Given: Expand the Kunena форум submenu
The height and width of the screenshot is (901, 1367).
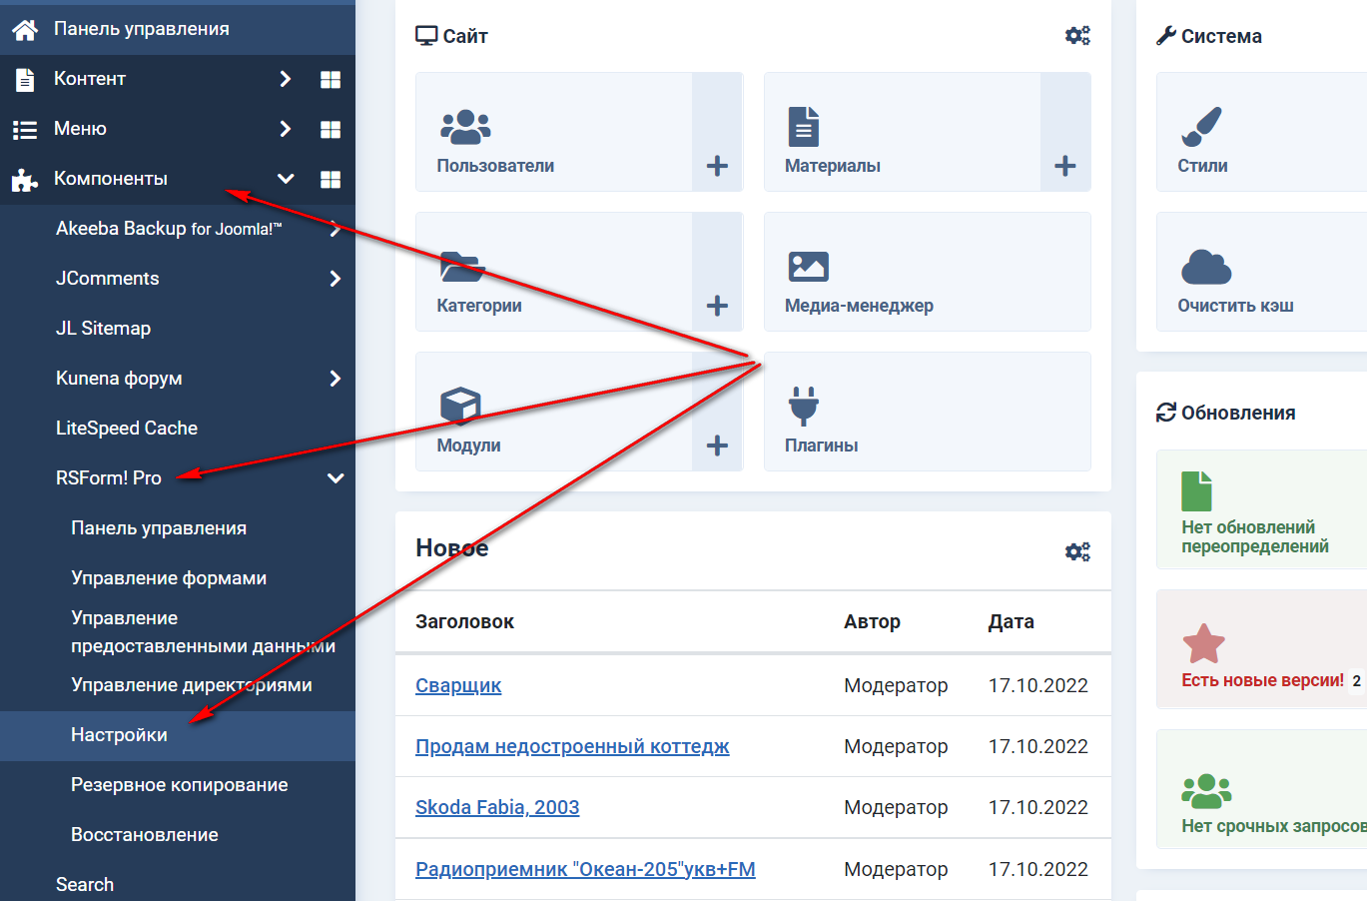Looking at the screenshot, I should (336, 379).
